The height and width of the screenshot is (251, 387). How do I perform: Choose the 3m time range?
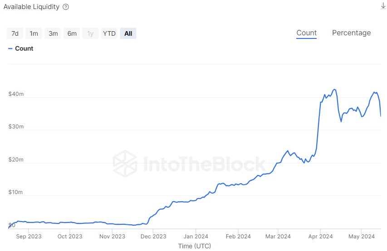(x=53, y=33)
